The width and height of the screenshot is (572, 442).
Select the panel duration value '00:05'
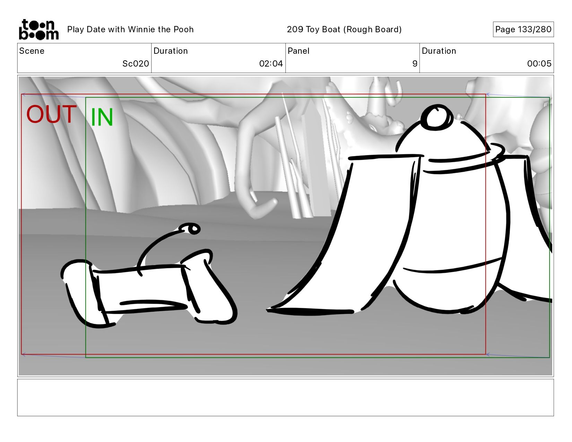click(x=539, y=64)
